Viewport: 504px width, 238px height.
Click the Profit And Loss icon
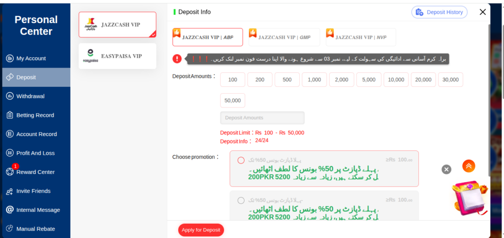pyautogui.click(x=10, y=153)
